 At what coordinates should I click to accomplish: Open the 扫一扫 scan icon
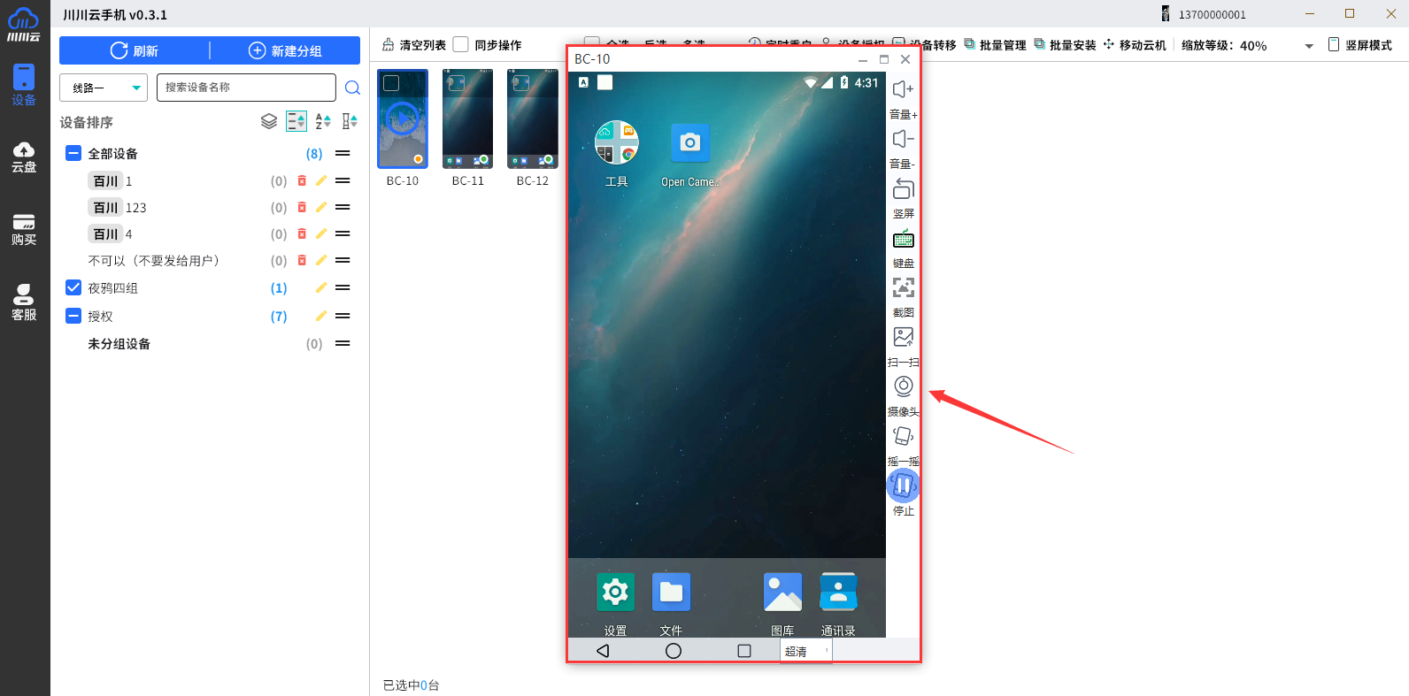pyautogui.click(x=903, y=337)
